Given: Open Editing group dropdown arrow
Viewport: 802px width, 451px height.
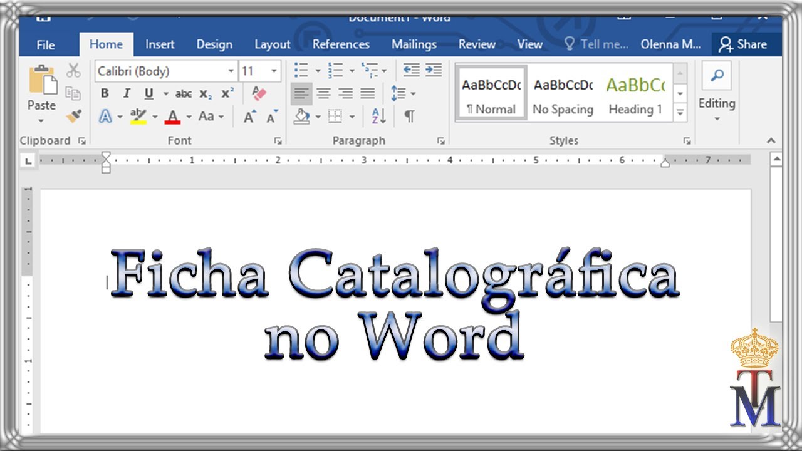Looking at the screenshot, I should (x=717, y=120).
